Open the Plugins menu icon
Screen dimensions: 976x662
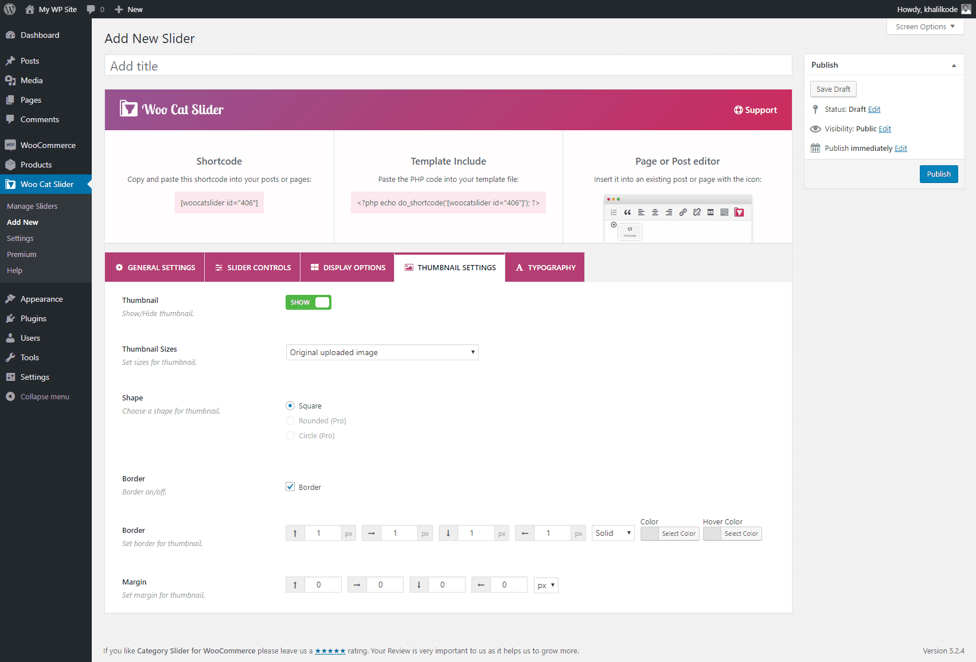pos(10,318)
